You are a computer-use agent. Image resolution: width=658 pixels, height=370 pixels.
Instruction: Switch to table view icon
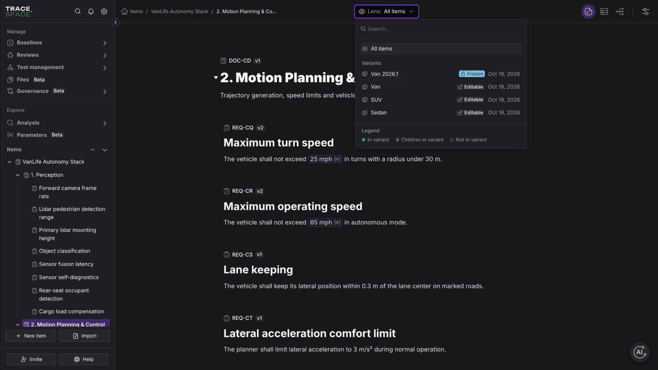click(604, 12)
